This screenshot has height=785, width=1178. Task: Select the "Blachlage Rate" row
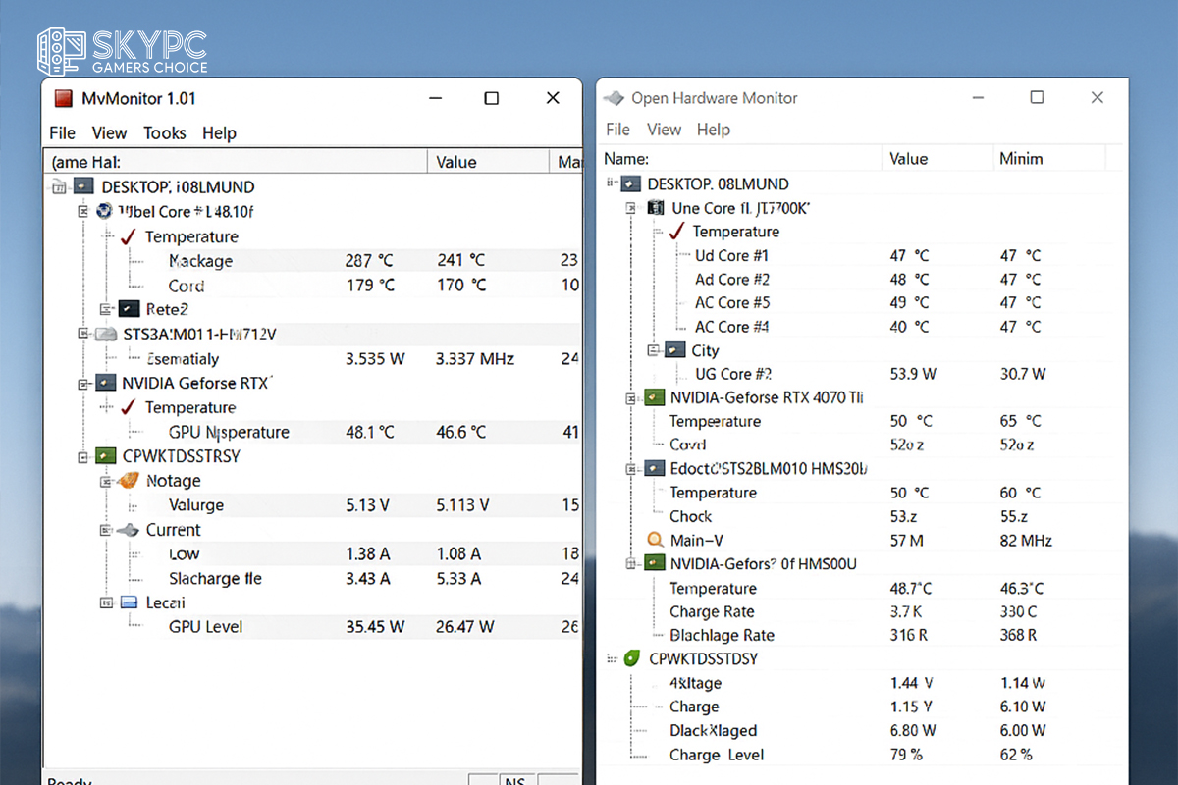click(863, 635)
